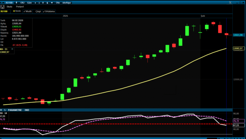The image size is (246, 139).
Task: Click the ideAlgo button
Action: [66, 2]
